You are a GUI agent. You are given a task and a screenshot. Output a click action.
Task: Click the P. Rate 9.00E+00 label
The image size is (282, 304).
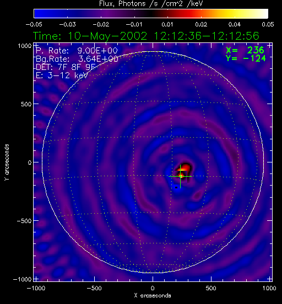[x=77, y=51]
